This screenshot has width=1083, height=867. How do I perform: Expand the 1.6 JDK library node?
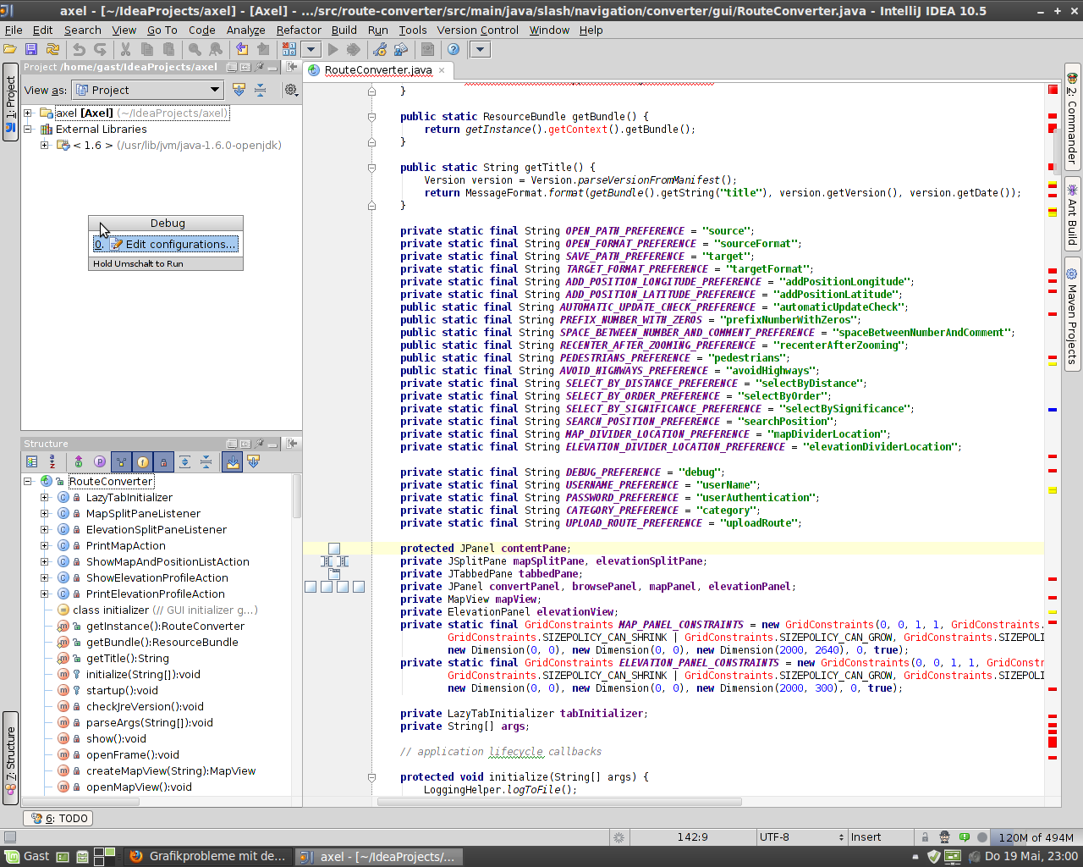point(45,145)
